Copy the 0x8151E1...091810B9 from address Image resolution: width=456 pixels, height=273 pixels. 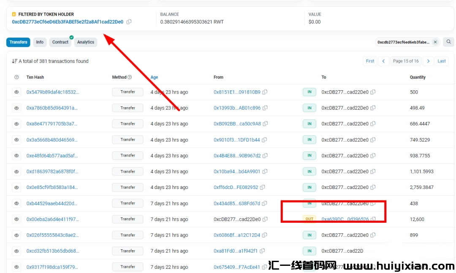pos(265,92)
